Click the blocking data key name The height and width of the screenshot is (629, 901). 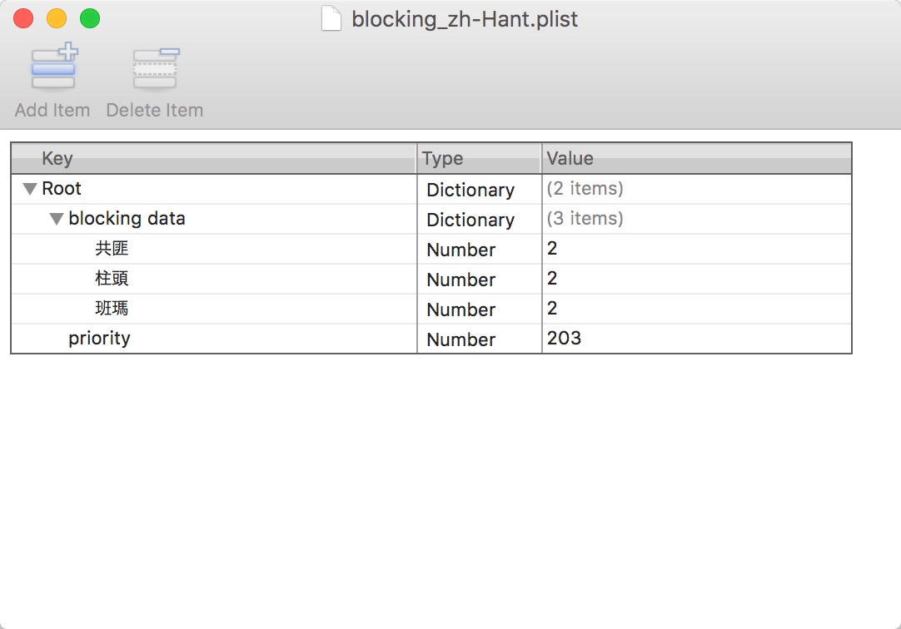[126, 219]
